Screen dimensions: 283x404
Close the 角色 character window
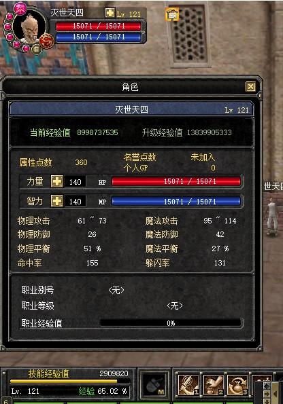250,87
